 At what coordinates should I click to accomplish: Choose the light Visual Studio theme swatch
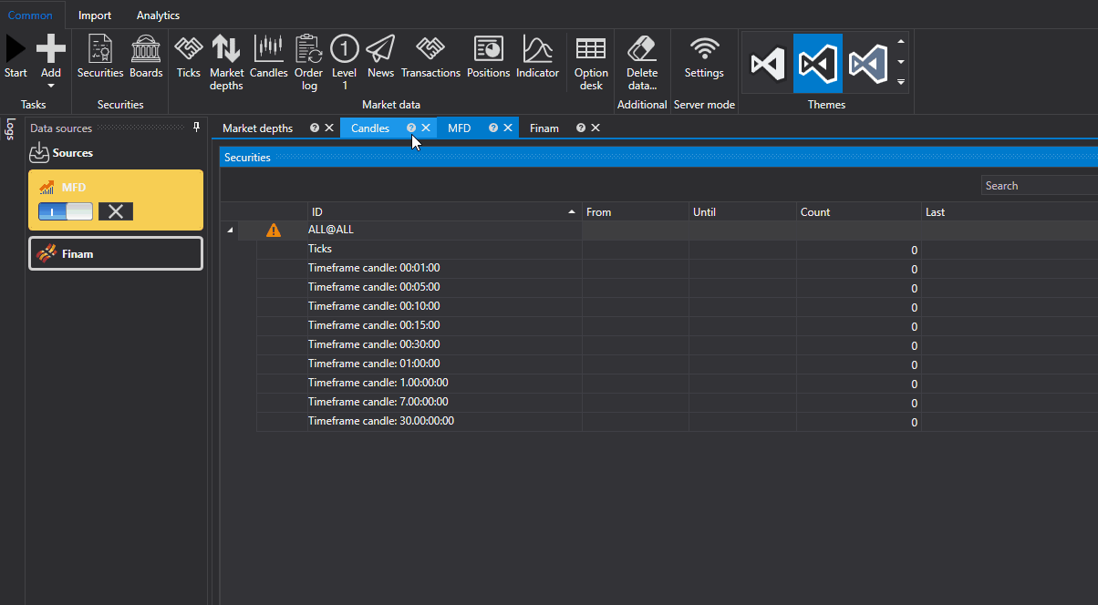(x=867, y=64)
